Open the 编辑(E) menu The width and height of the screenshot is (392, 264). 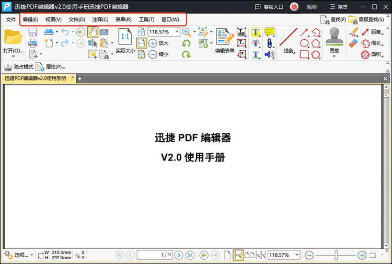30,19
